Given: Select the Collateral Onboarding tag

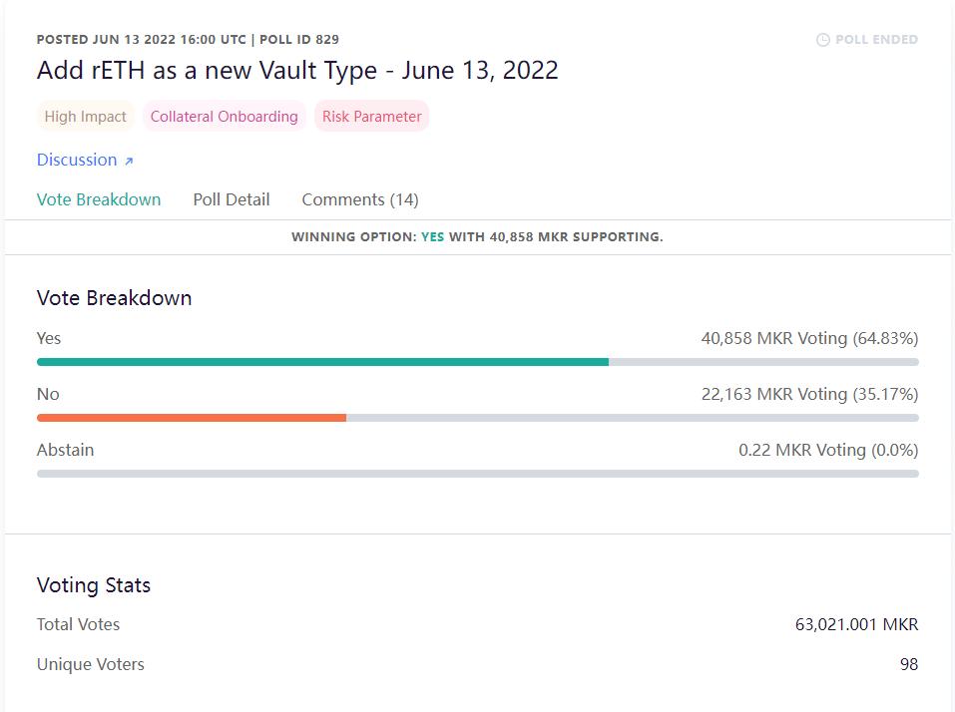Looking at the screenshot, I should click(x=225, y=117).
